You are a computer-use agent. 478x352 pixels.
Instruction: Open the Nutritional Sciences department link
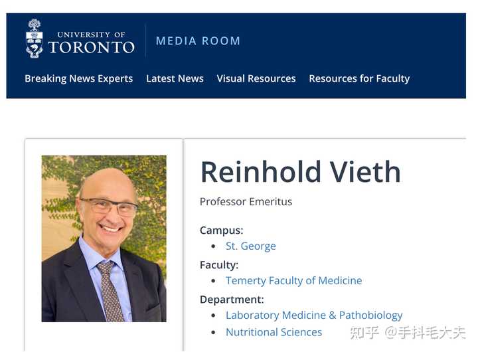[x=274, y=332]
